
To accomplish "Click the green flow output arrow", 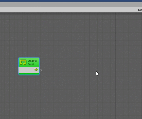I will 36,70.
